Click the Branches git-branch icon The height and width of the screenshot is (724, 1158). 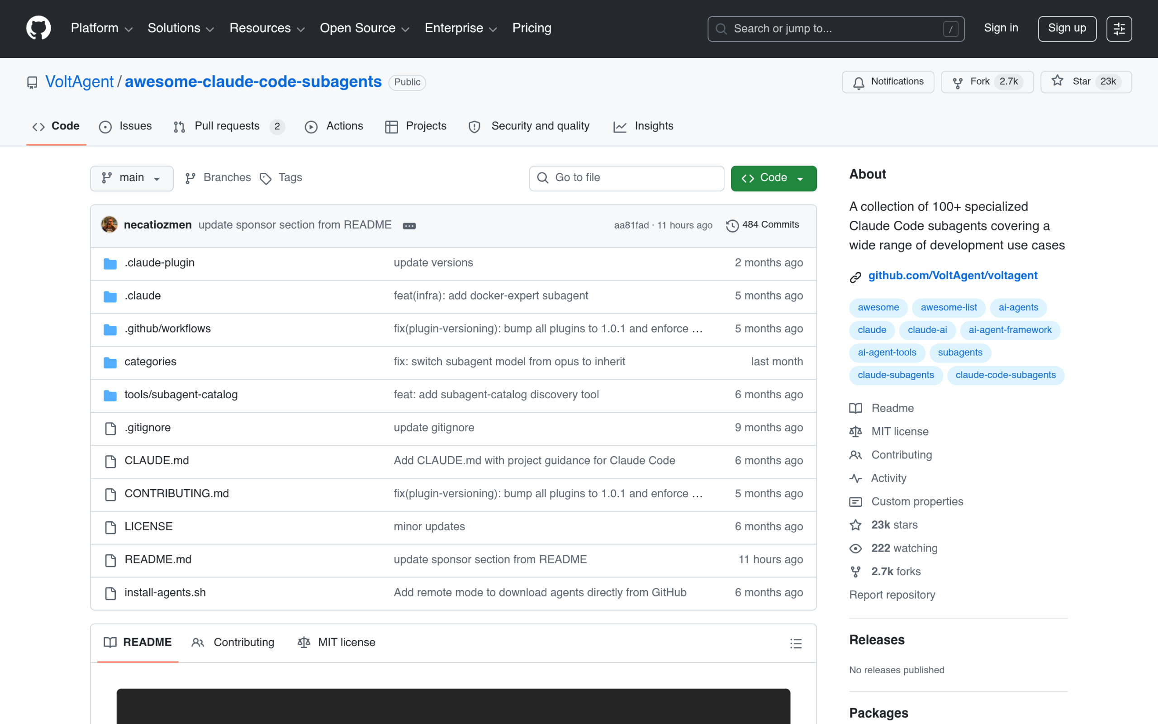pyautogui.click(x=190, y=178)
